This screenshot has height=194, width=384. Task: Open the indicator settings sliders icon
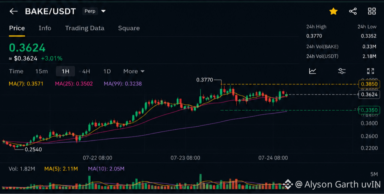342,71
